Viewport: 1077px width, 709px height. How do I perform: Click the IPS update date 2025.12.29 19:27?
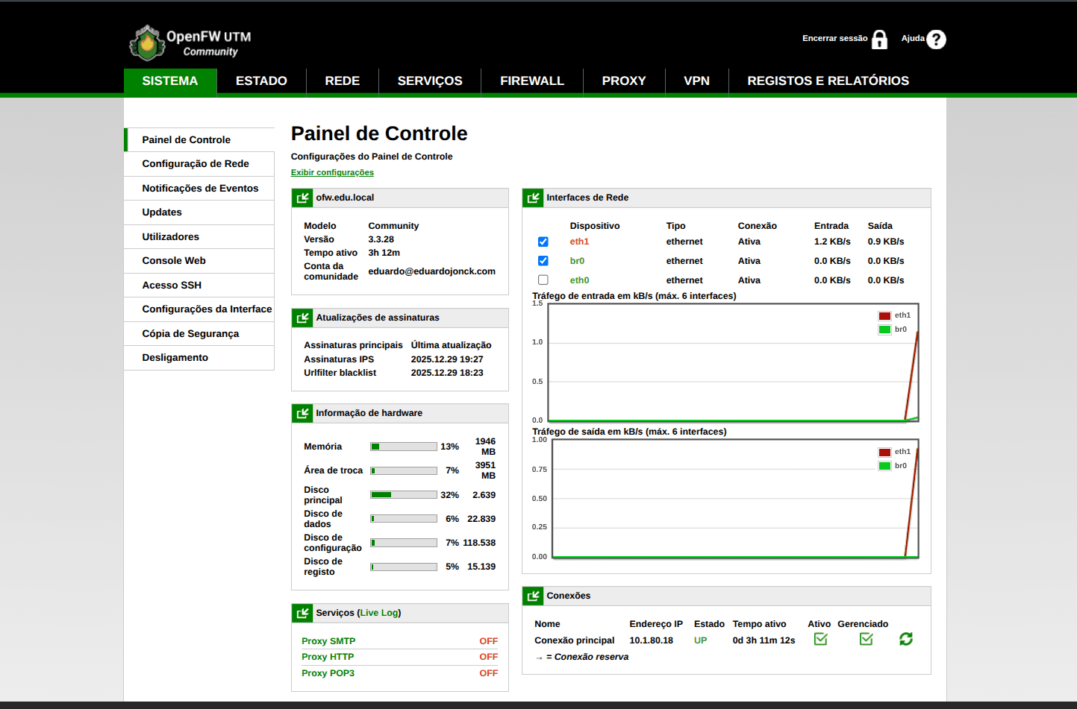(447, 359)
